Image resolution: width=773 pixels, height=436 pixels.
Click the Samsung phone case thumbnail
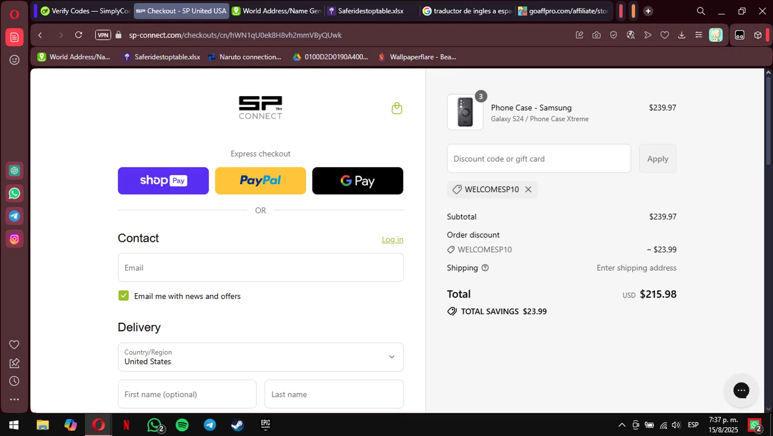click(465, 112)
